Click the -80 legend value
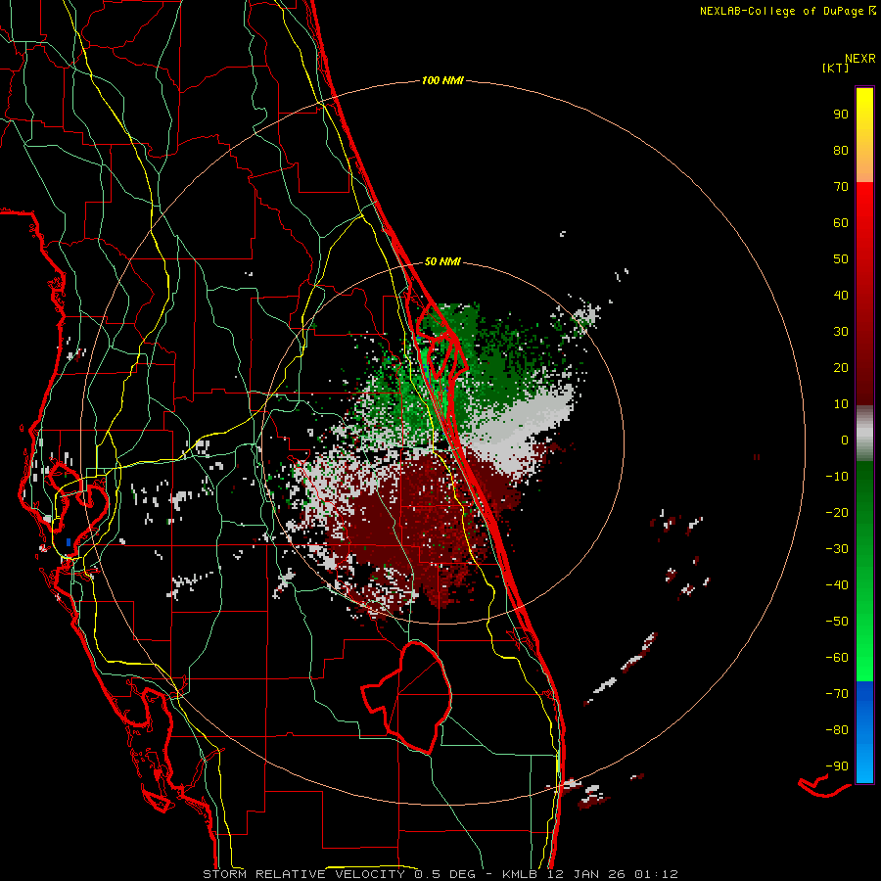The width and height of the screenshot is (881, 881). [837, 730]
